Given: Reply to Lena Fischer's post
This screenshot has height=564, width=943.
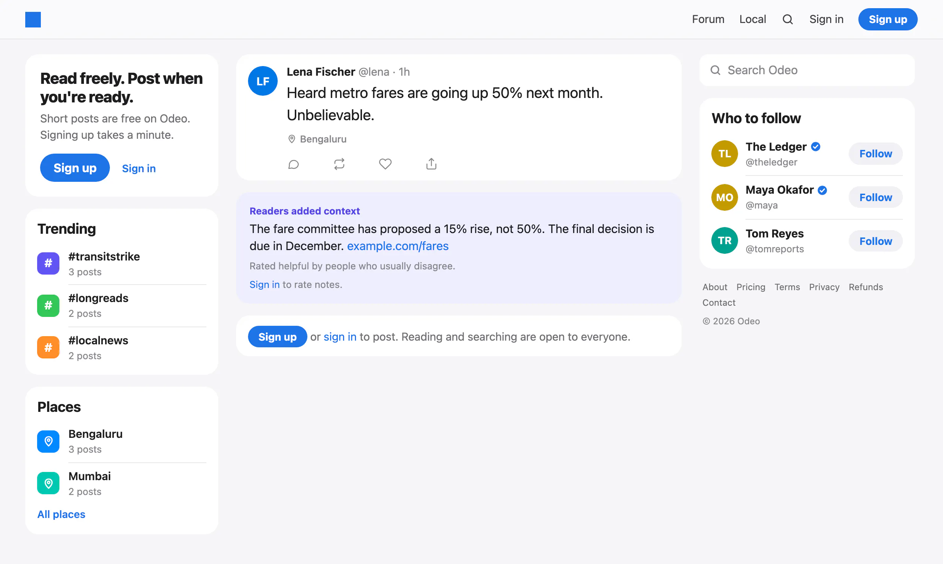Looking at the screenshot, I should pos(294,164).
